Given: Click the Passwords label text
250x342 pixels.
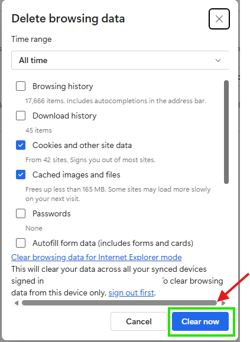Looking at the screenshot, I should pos(51,213).
